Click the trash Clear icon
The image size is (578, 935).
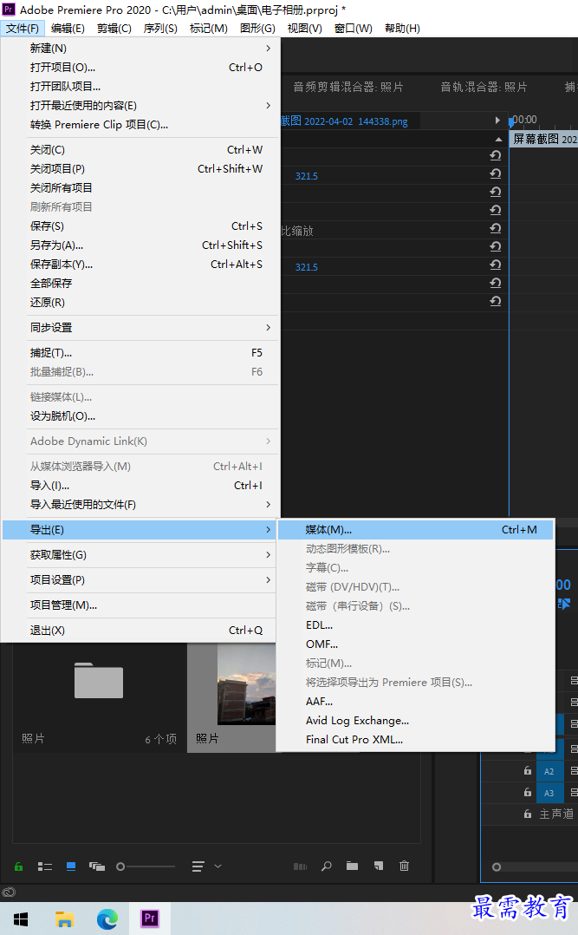click(x=404, y=866)
